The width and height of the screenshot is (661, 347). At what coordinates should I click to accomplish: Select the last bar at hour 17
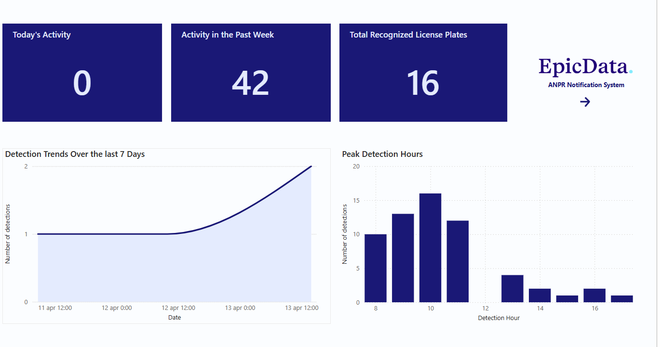622,299
